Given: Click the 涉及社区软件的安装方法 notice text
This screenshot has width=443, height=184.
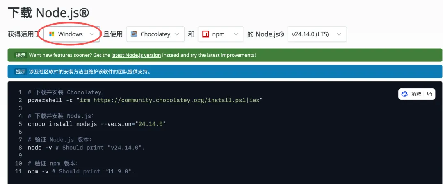Looking at the screenshot, I should click(x=89, y=72).
